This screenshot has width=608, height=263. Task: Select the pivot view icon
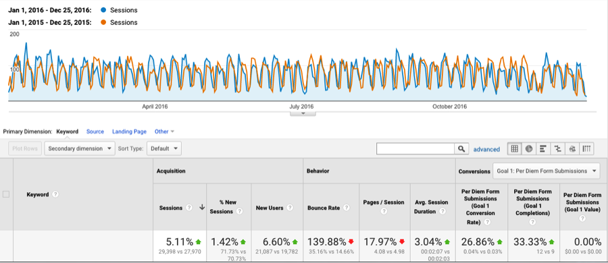(586, 149)
